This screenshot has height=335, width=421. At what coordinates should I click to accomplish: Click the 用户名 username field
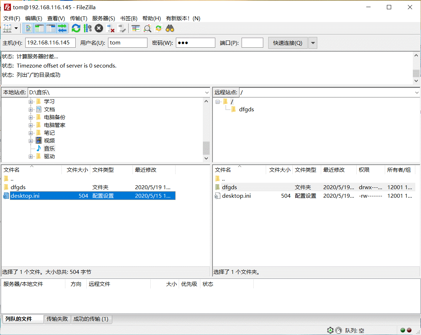tap(128, 43)
